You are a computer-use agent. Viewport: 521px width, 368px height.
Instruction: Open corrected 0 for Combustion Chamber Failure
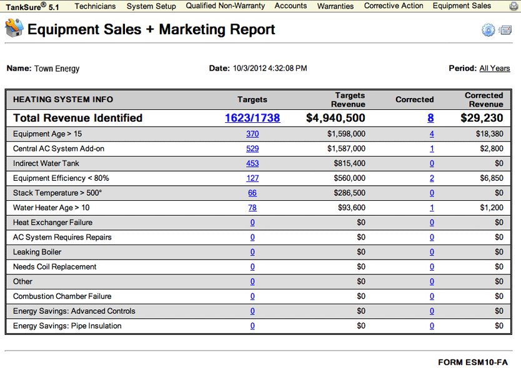pyautogui.click(x=432, y=296)
